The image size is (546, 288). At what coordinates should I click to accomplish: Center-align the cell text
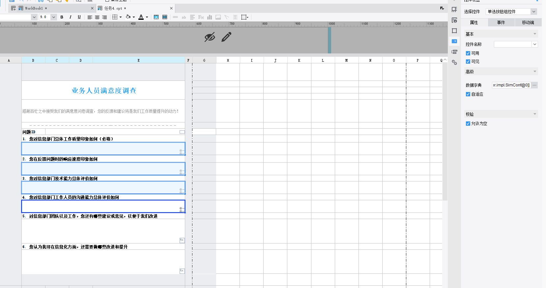tap(97, 17)
